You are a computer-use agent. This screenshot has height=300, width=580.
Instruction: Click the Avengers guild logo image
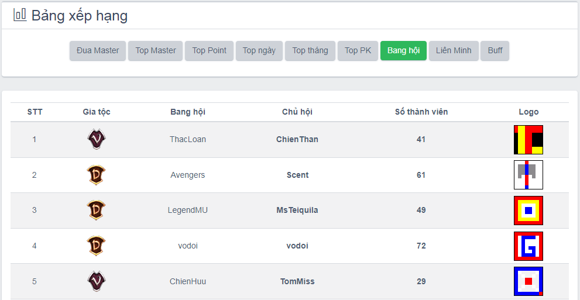point(528,175)
